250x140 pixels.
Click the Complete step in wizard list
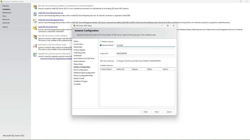click(x=77, y=84)
